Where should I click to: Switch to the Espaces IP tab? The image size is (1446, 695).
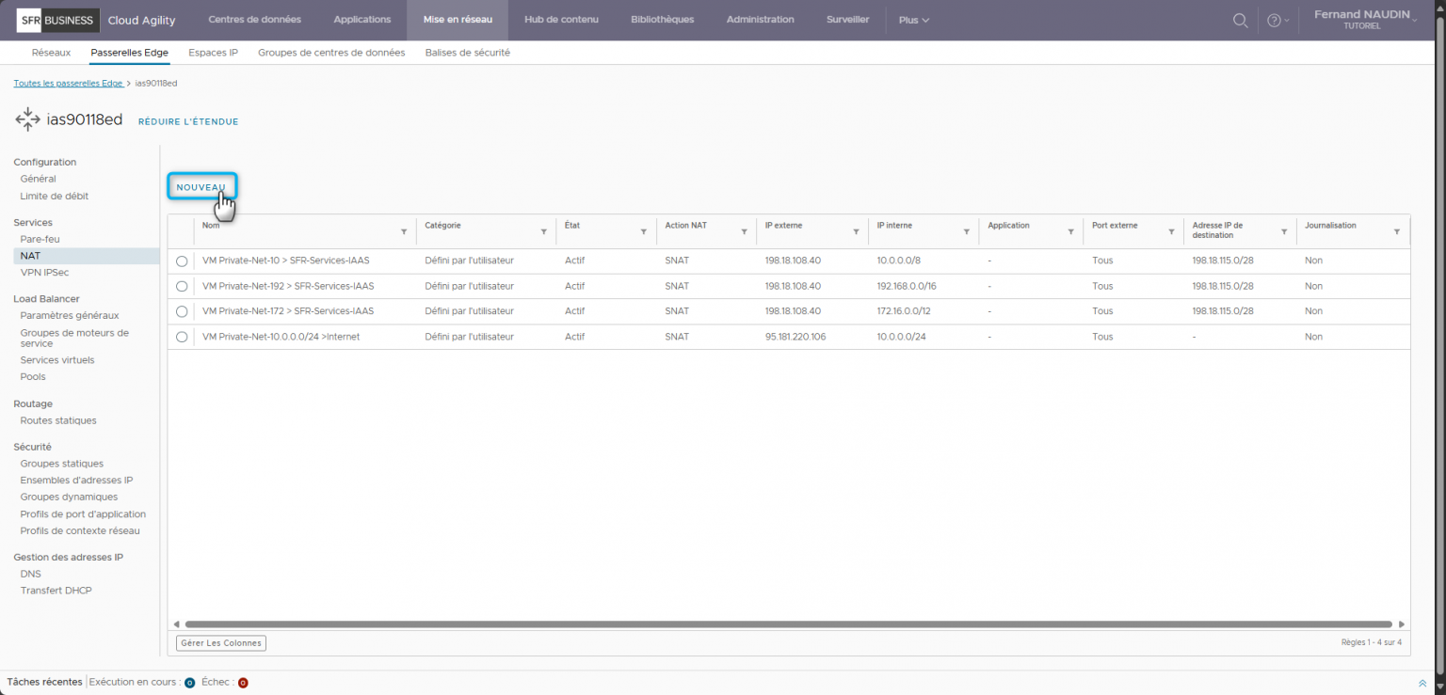pyautogui.click(x=213, y=53)
